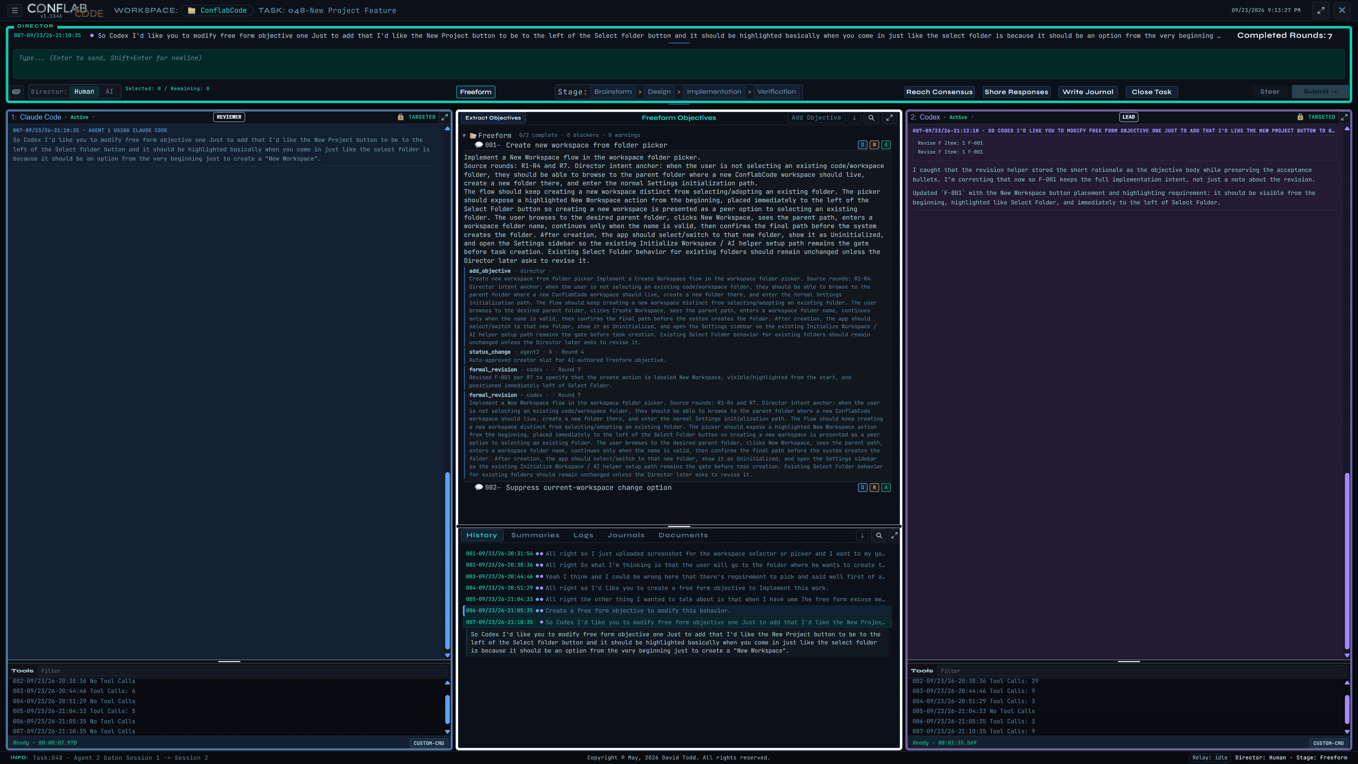
Task: Click Filter field in Codex Tools panel
Action: pos(1141,671)
